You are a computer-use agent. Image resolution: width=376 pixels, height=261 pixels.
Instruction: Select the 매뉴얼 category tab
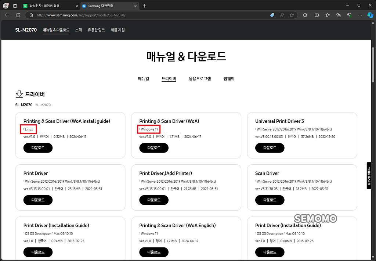tap(144, 79)
